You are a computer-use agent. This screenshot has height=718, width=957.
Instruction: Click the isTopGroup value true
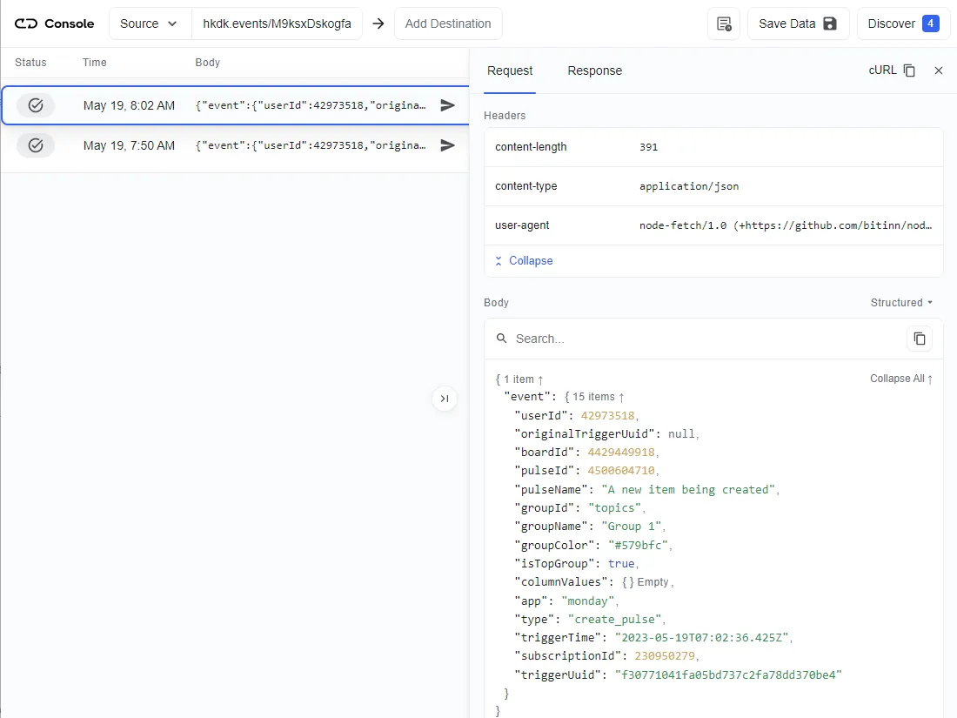(621, 564)
